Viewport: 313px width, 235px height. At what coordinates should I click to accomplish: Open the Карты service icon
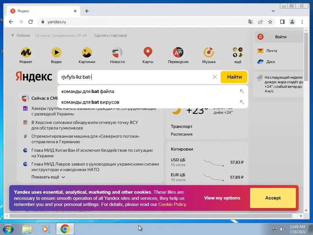pos(148,53)
